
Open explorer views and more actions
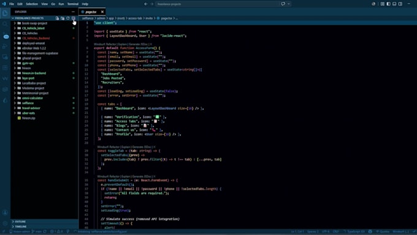tap(73, 12)
